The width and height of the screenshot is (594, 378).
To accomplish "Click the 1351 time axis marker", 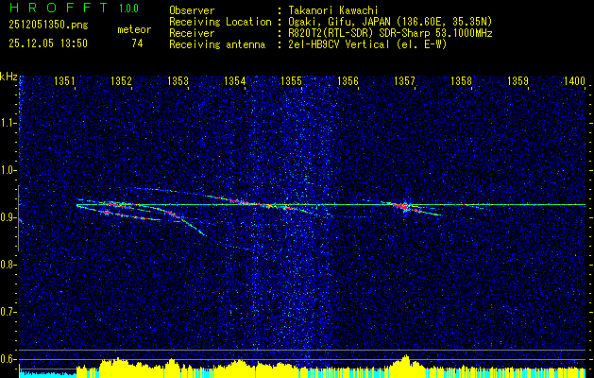I will pyautogui.click(x=65, y=81).
